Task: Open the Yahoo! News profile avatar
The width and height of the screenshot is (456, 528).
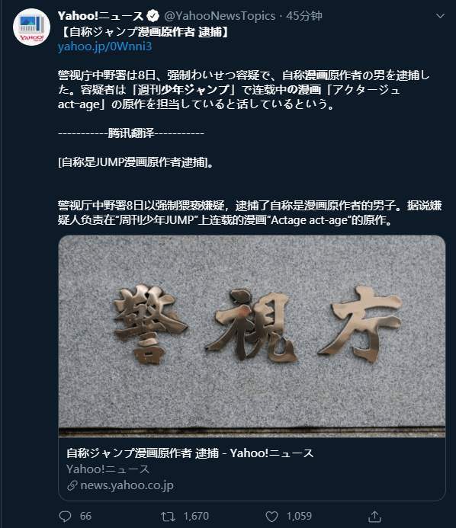Action: [x=31, y=27]
